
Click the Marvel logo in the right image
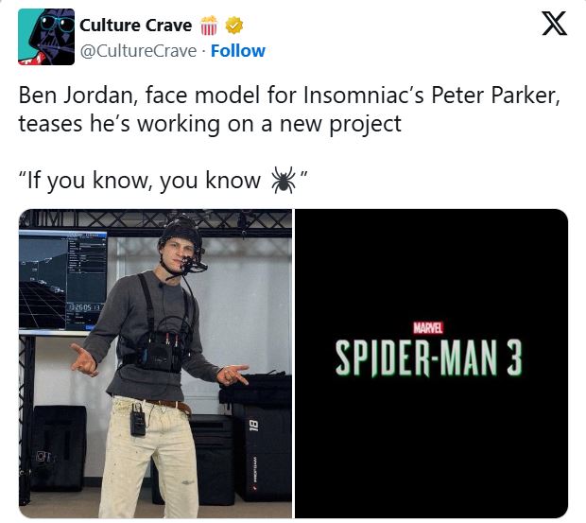[x=428, y=328]
